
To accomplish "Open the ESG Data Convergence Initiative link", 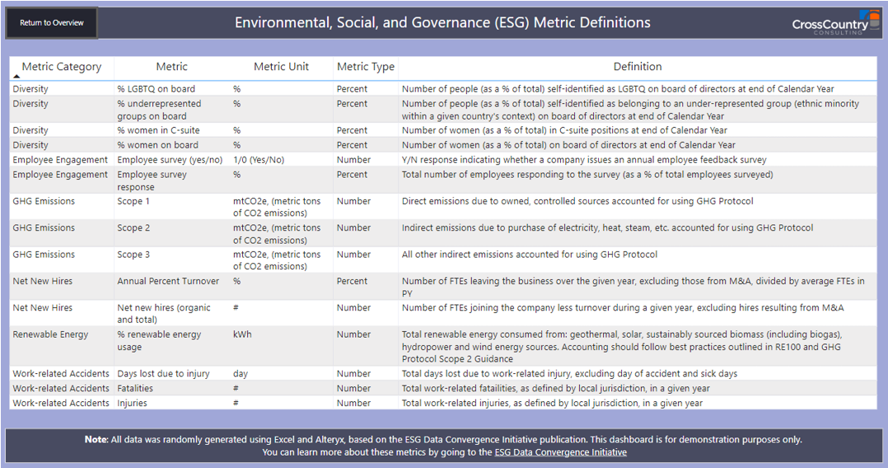I will click(560, 452).
